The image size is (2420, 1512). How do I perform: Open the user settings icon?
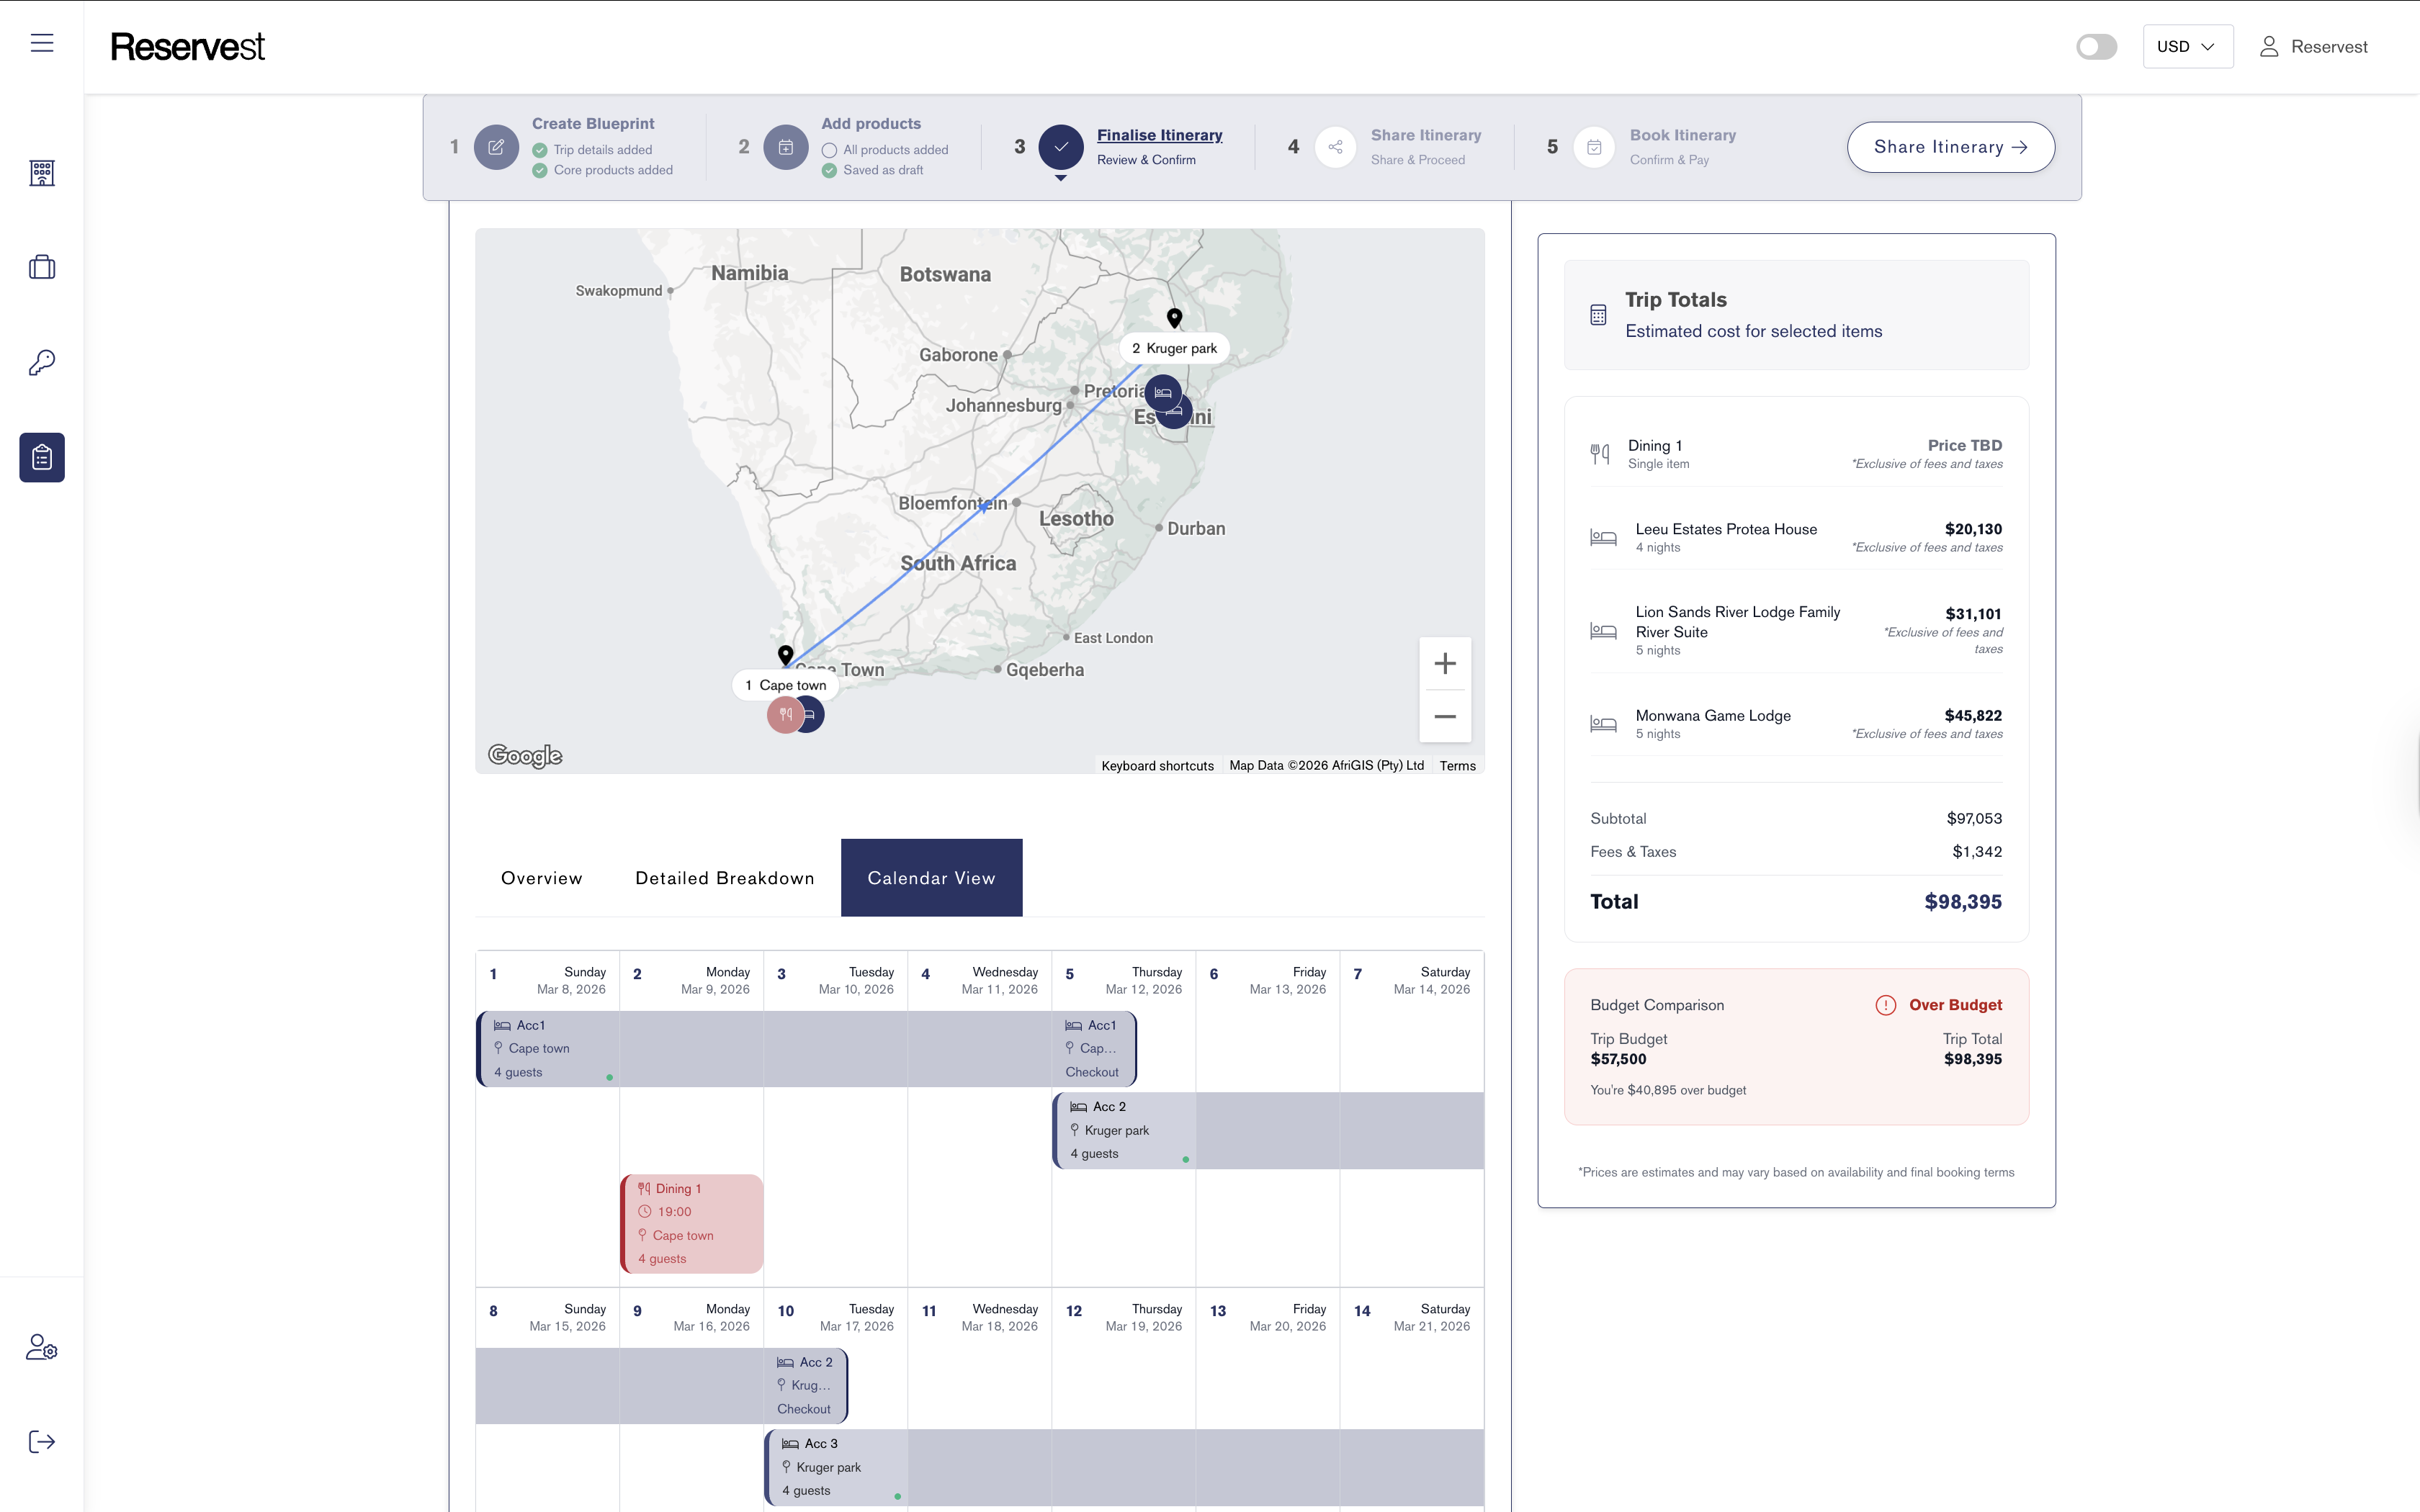click(x=42, y=1347)
